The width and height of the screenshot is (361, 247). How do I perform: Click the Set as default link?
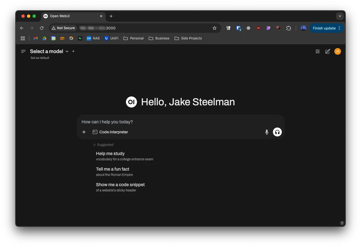click(x=40, y=58)
